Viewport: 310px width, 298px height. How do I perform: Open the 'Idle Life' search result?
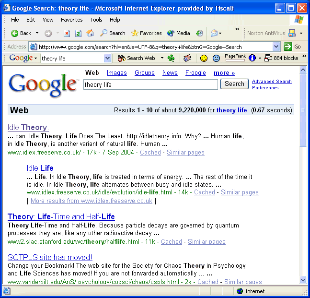(40, 168)
